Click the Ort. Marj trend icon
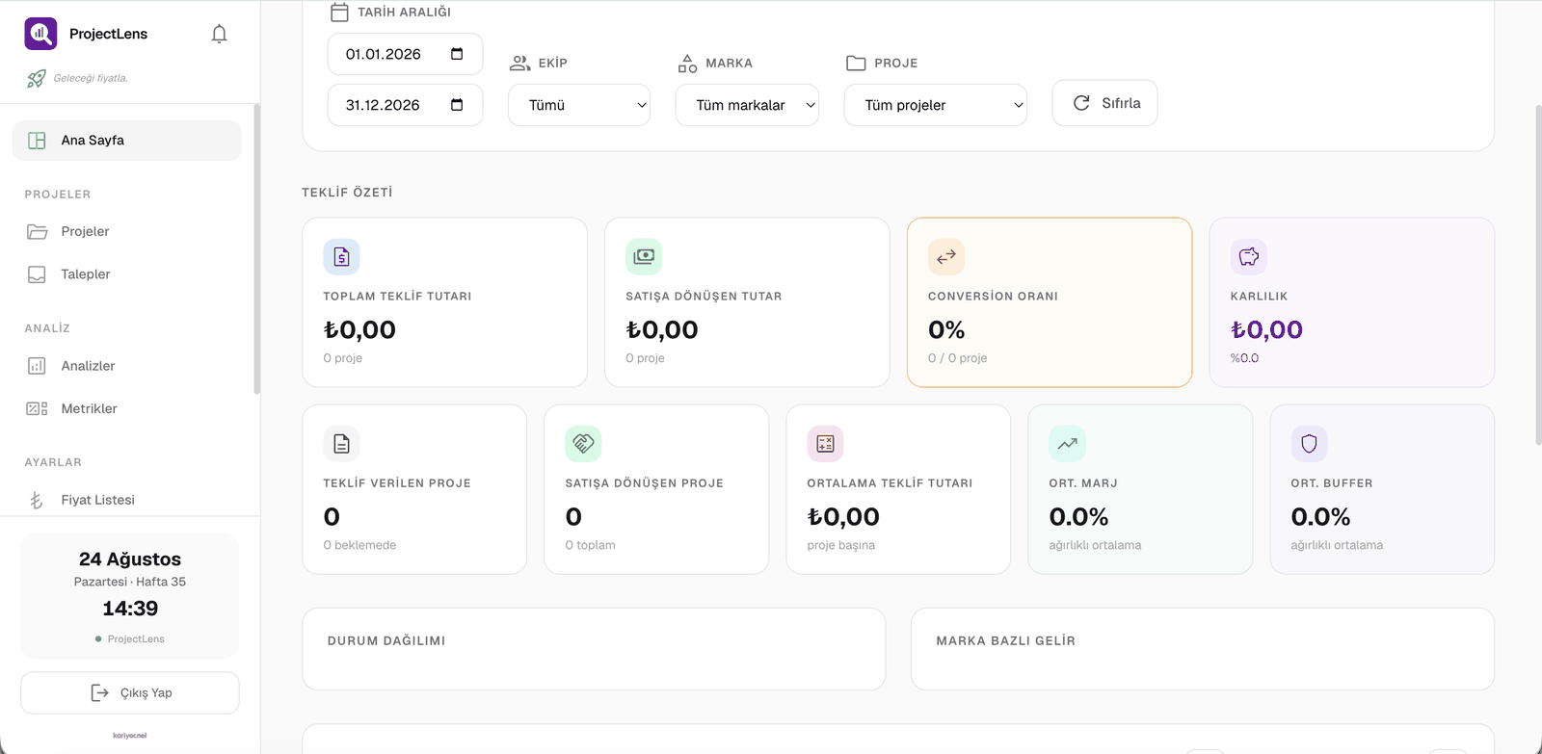This screenshot has width=1542, height=754. click(1067, 444)
